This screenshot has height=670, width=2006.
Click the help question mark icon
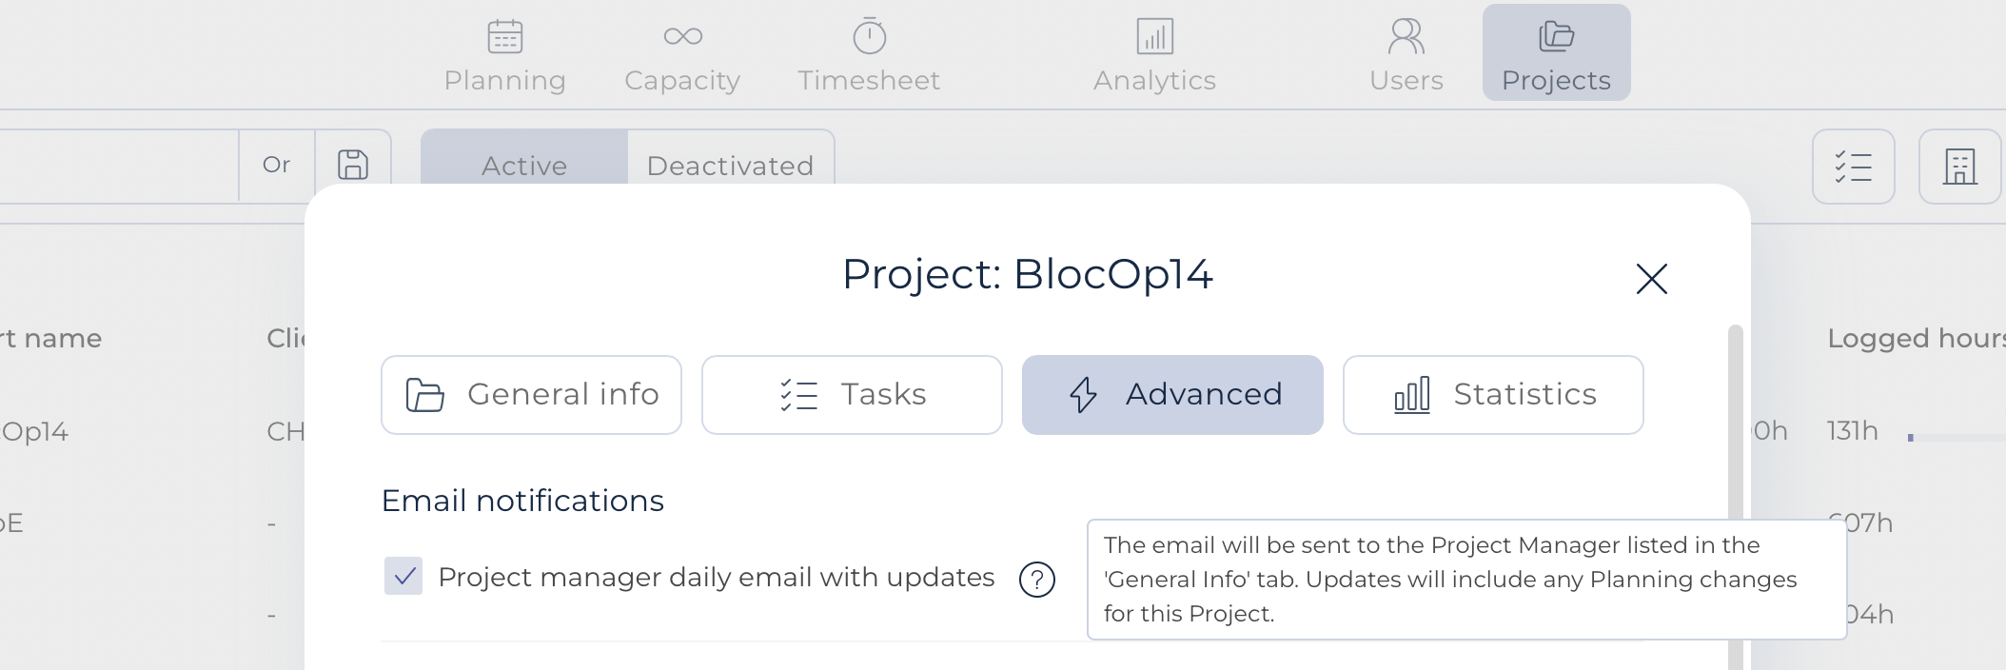pyautogui.click(x=1036, y=579)
